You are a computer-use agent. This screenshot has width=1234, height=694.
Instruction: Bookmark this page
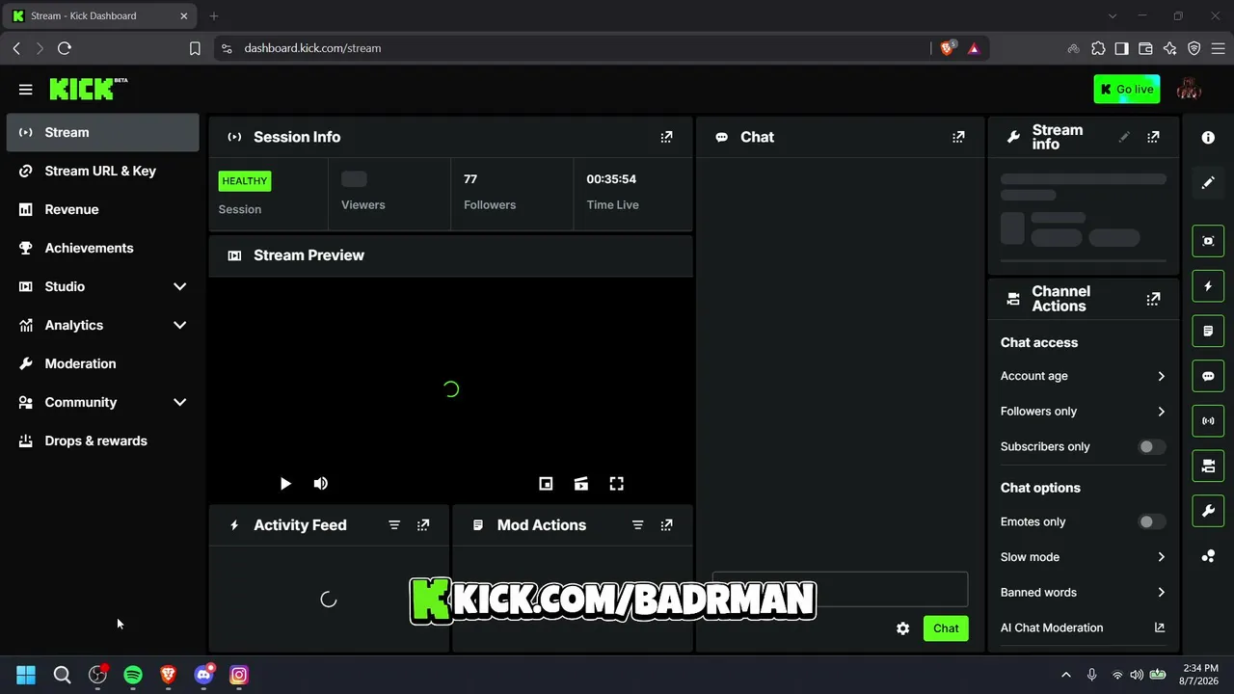(x=195, y=48)
